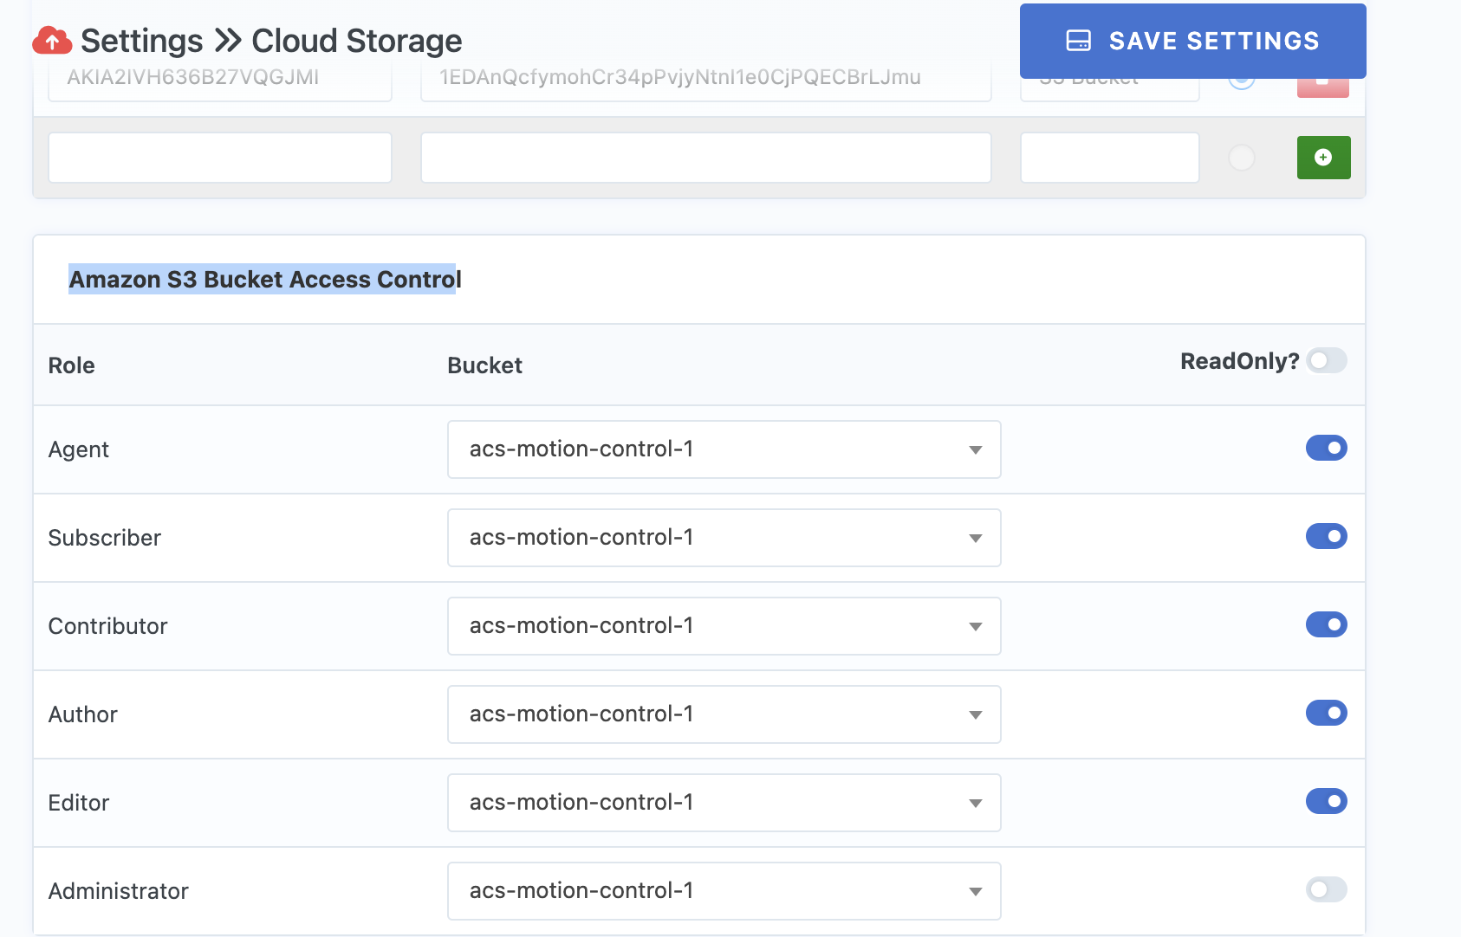Open the Agent bucket dropdown

pos(724,449)
